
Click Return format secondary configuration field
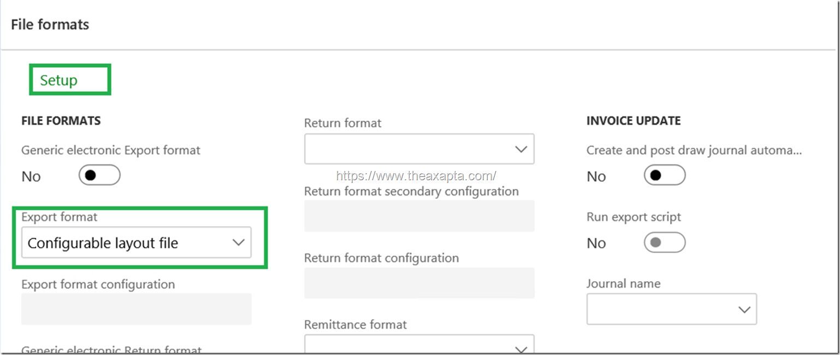[419, 216]
